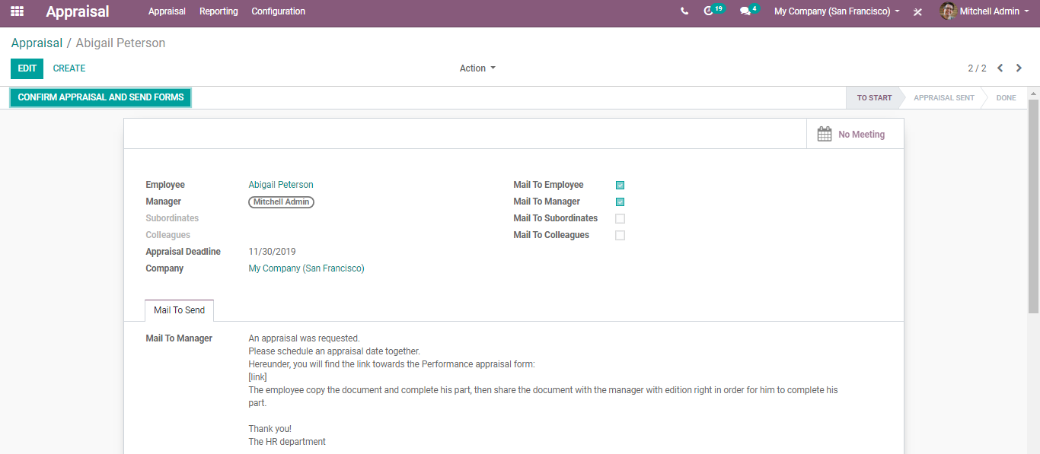Select the Done status stage

[x=1006, y=98]
